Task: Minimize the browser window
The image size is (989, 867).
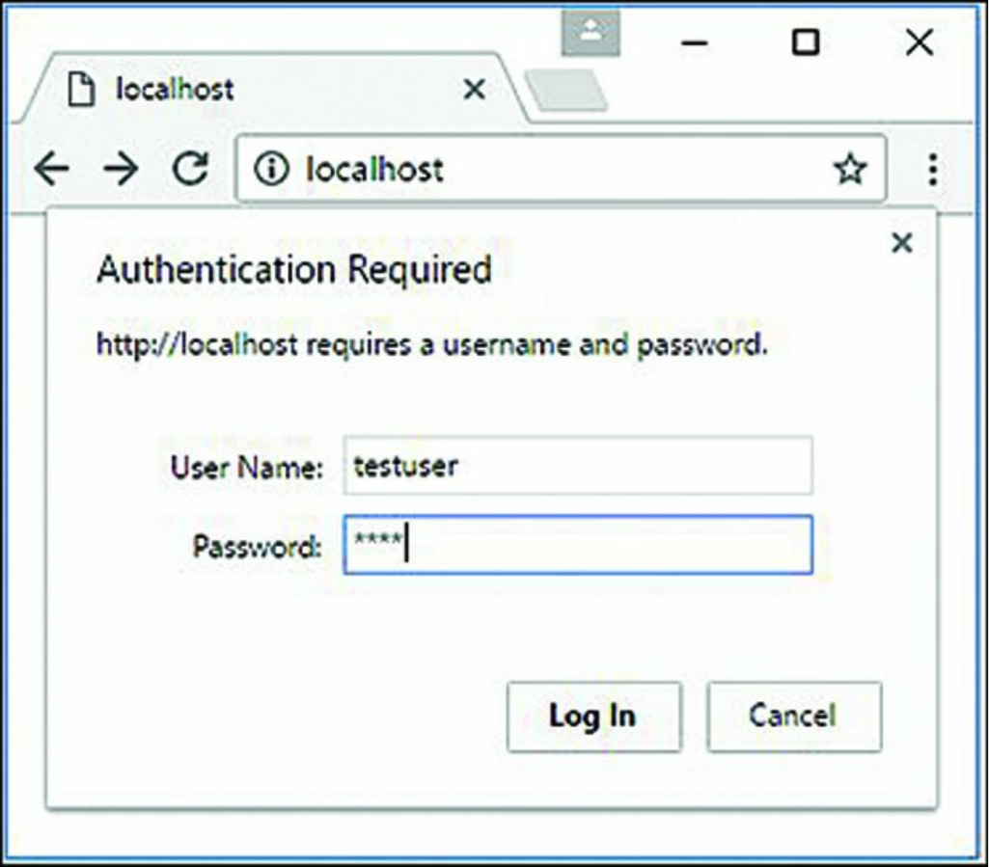Action: point(695,43)
